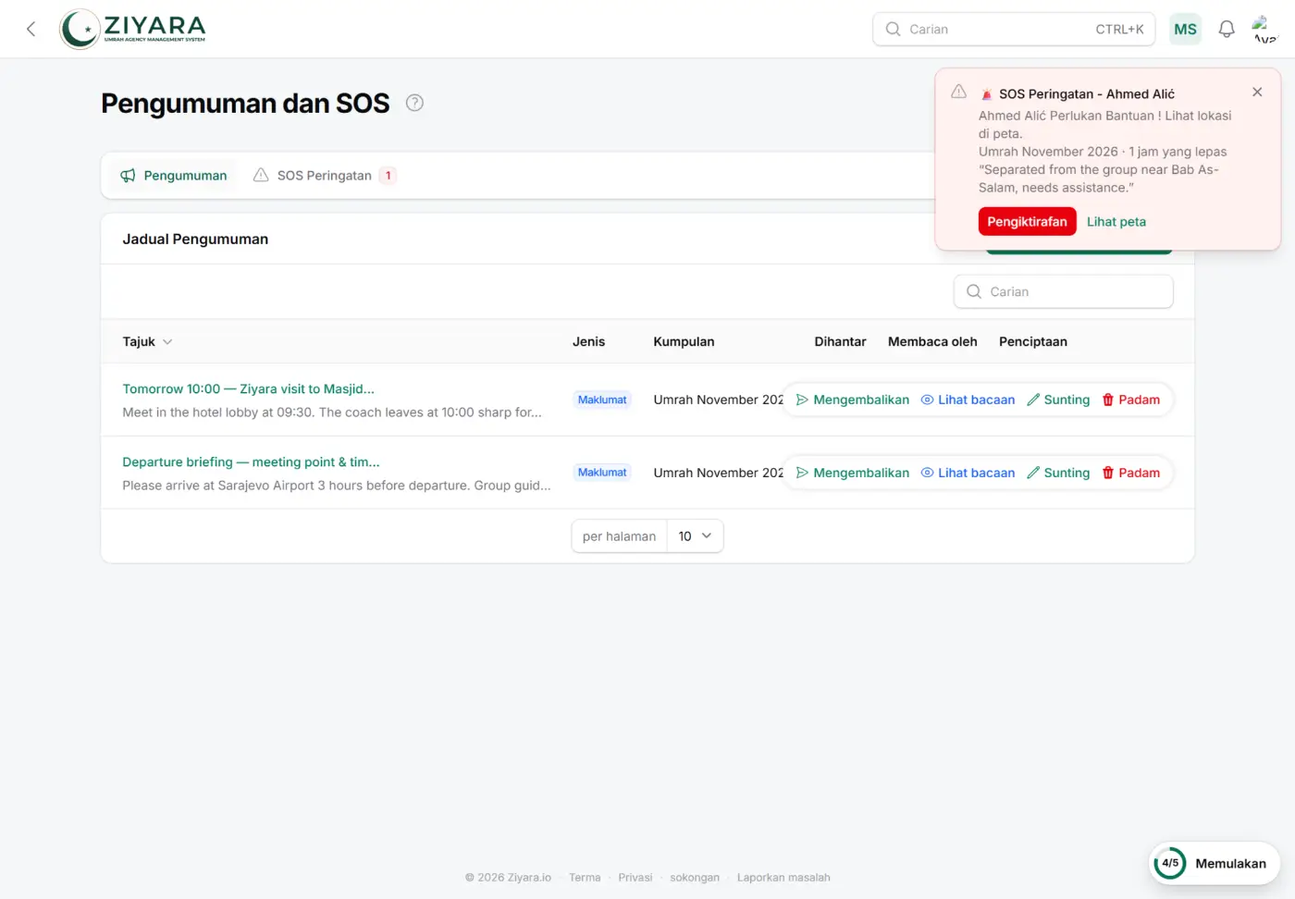1295x899 pixels.
Task: Click Lihat bacaan for Tomorrow 10:00 announcement
Action: coord(968,400)
